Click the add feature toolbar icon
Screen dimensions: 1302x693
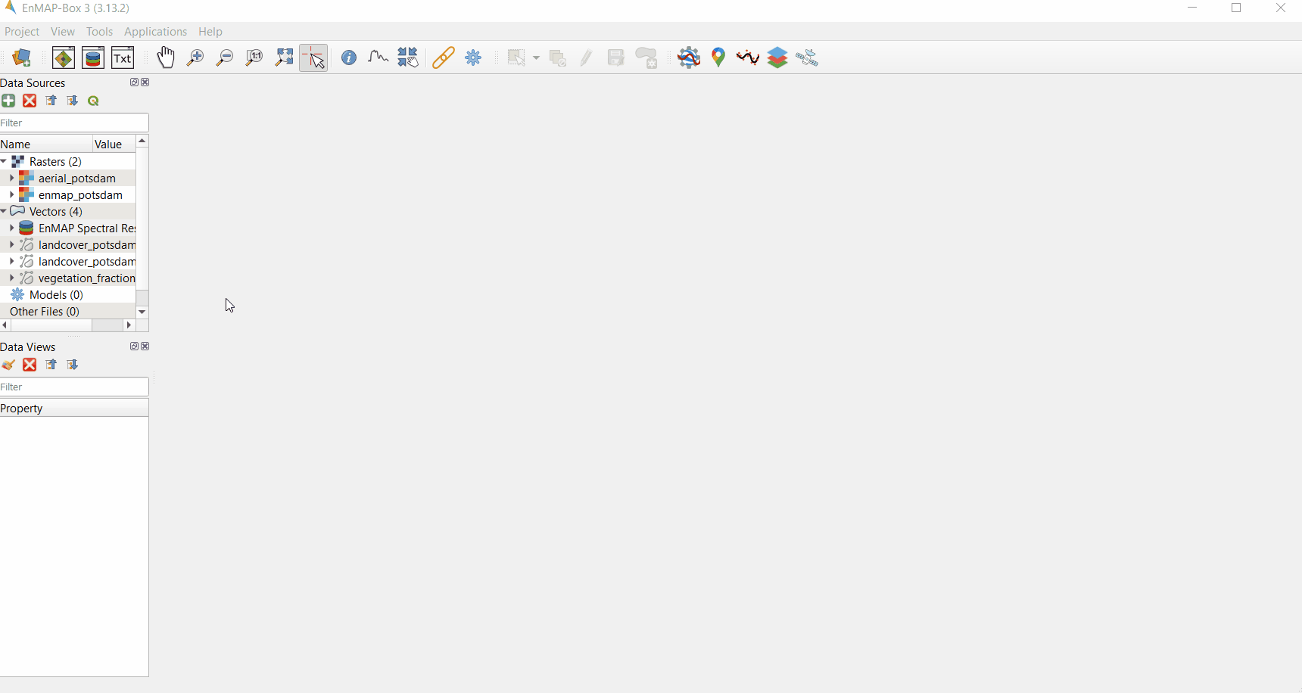(x=646, y=58)
